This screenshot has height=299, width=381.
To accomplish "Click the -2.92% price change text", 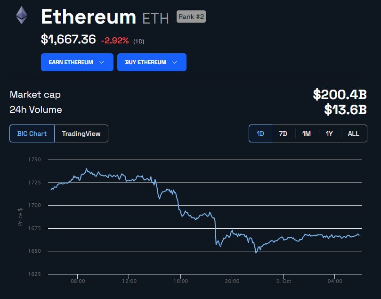I will pos(115,41).
